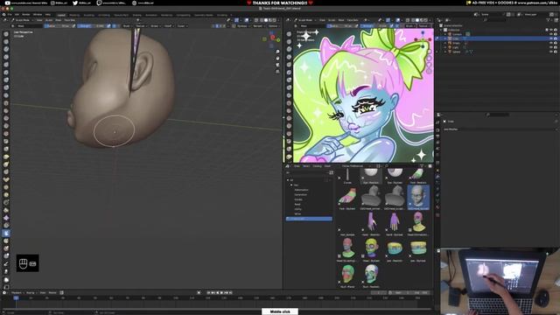The width and height of the screenshot is (560, 315).
Task: Select top brush in right viewport toolbar
Action: point(289,34)
